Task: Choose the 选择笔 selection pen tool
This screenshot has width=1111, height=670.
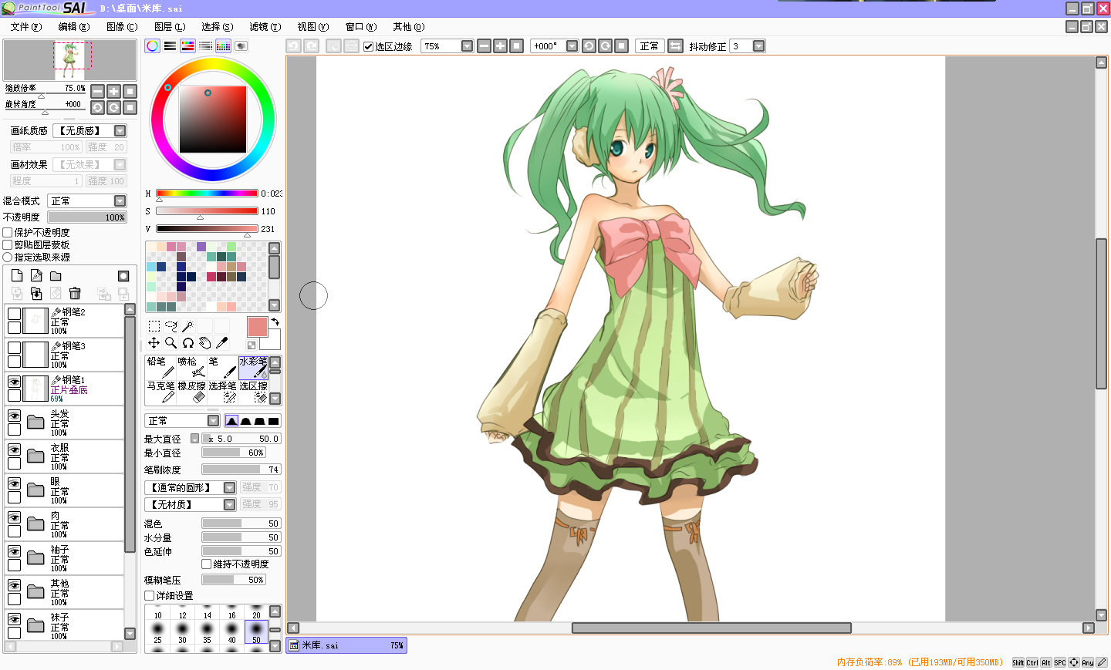Action: (x=222, y=392)
